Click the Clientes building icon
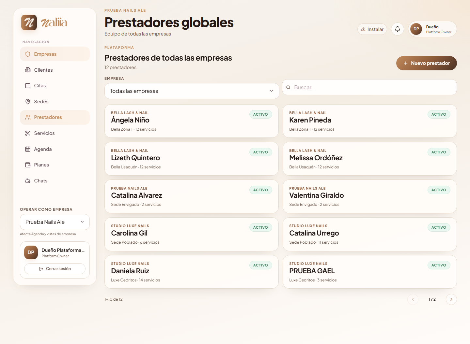The width and height of the screenshot is (470, 344). pos(28,70)
